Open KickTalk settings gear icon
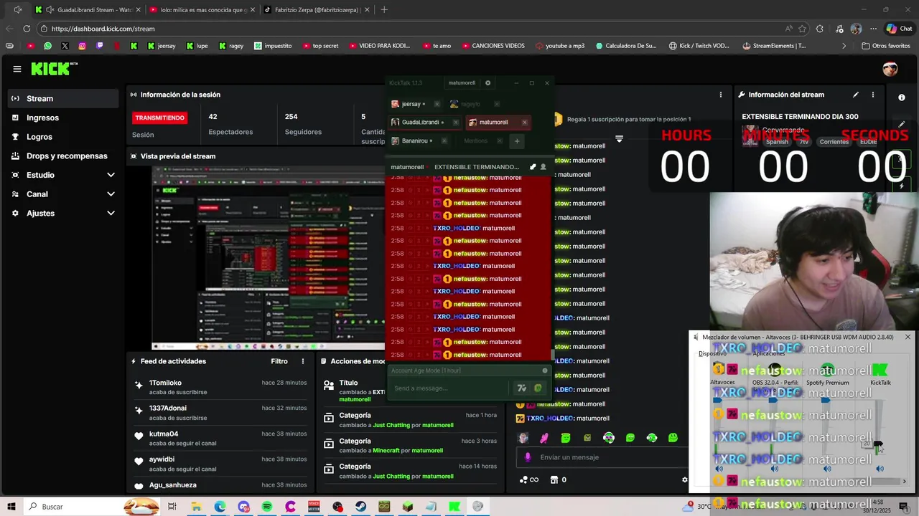Viewport: 919px width, 516px height. click(488, 83)
